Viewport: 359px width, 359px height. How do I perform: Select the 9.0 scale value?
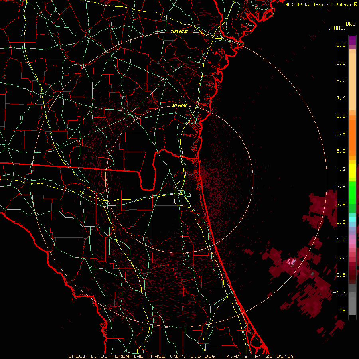(x=341, y=63)
